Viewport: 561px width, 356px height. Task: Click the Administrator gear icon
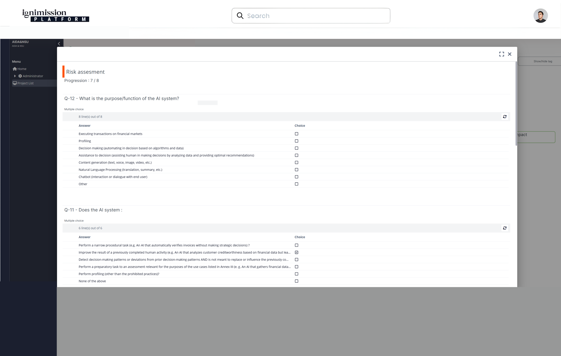click(x=20, y=76)
